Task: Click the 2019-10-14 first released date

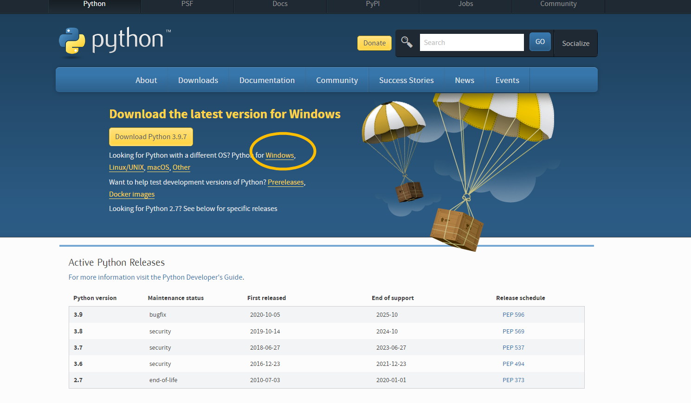Action: (265, 332)
